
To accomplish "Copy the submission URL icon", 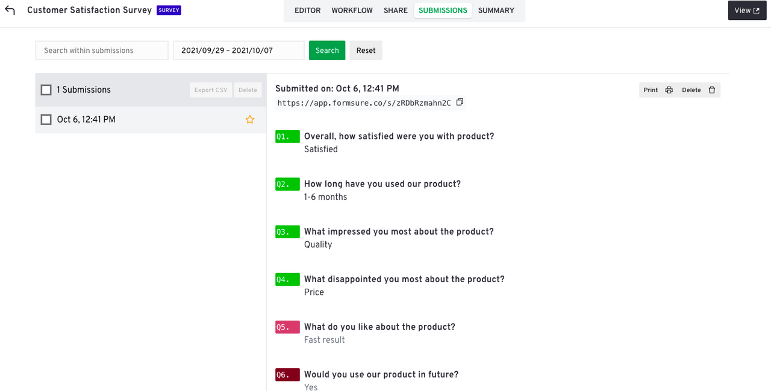I will pos(460,102).
